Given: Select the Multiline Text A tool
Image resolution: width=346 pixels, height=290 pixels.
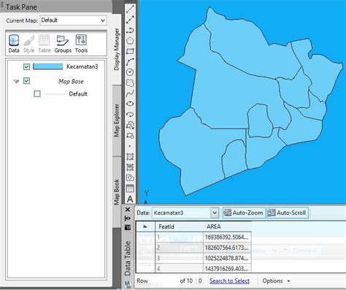Looking at the screenshot, I should 130,199.
